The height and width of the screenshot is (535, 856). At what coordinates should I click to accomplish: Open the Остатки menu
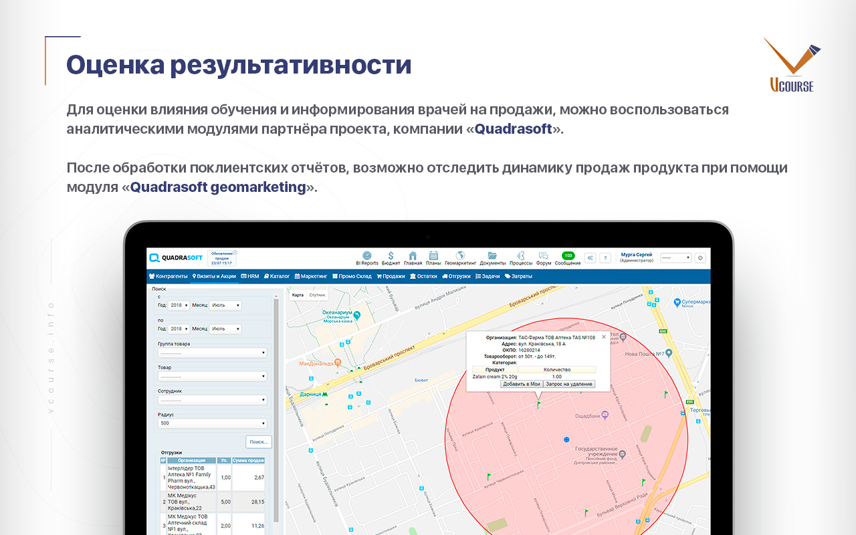(x=423, y=276)
